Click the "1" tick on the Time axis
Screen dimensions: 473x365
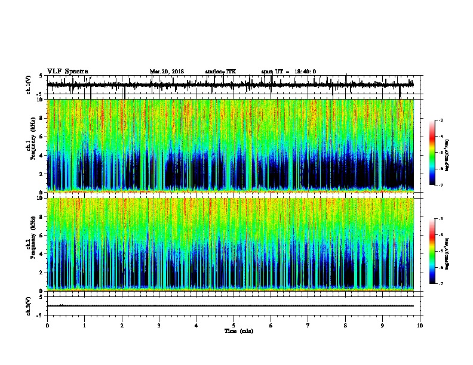84,326
